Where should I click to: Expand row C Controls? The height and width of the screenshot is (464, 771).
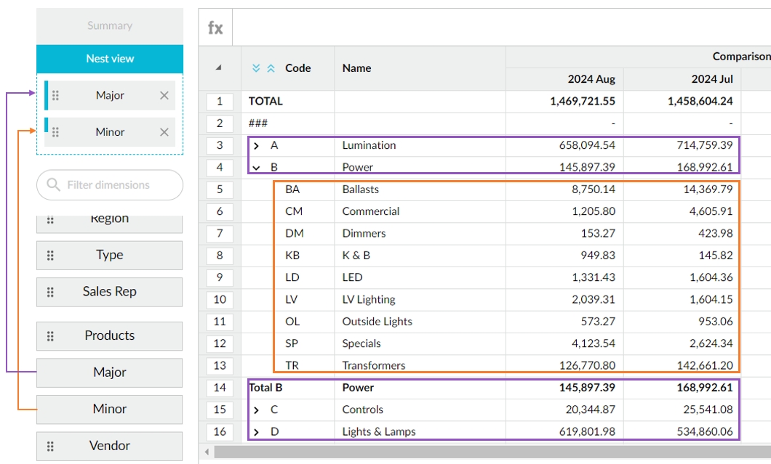(x=256, y=410)
